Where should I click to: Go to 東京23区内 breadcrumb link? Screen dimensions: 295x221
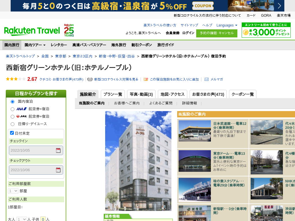[82, 56]
